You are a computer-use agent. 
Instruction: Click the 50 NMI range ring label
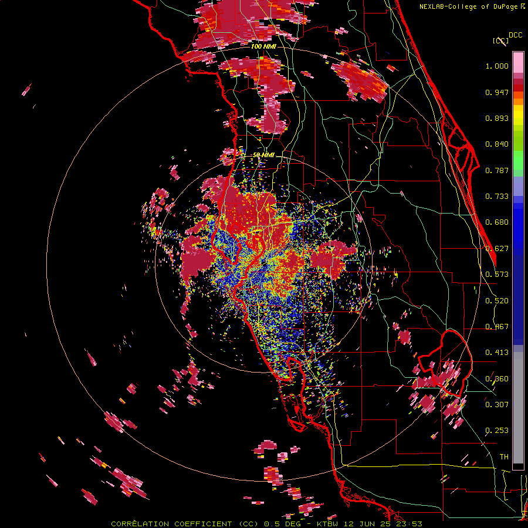click(263, 155)
